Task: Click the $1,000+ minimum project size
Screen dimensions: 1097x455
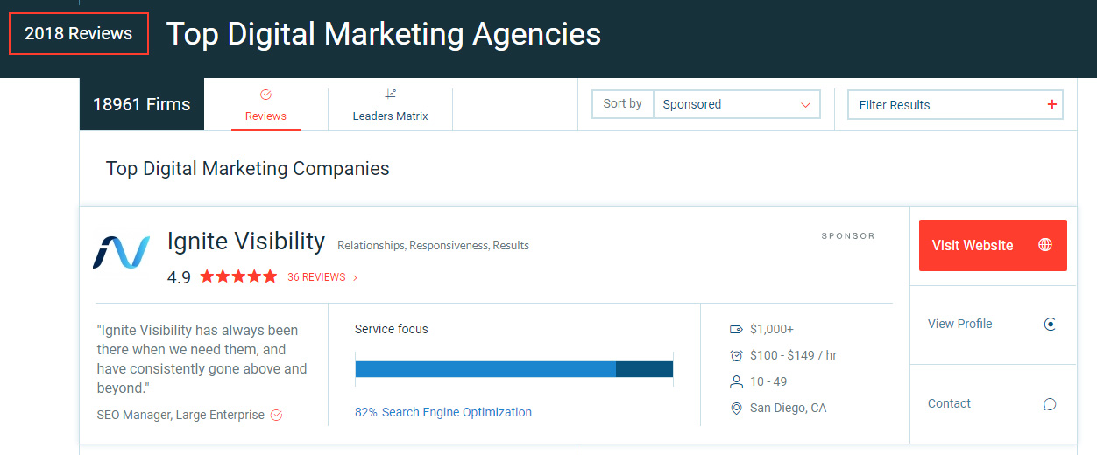Action: tap(772, 329)
